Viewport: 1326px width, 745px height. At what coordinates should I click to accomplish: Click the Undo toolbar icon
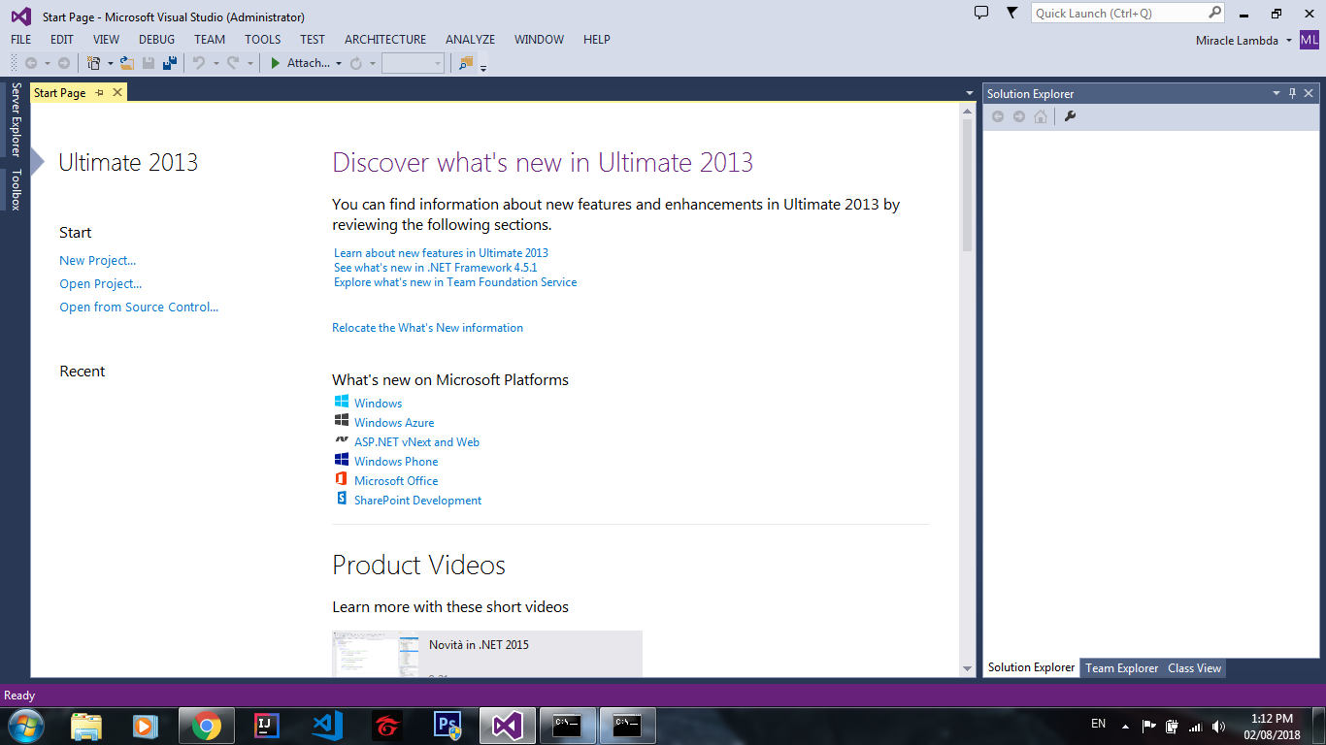click(199, 63)
